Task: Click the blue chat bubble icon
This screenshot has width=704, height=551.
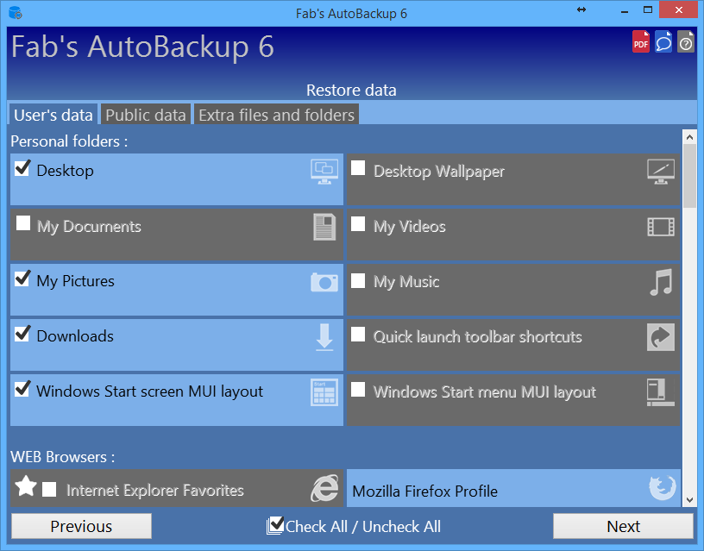Action: pos(663,41)
